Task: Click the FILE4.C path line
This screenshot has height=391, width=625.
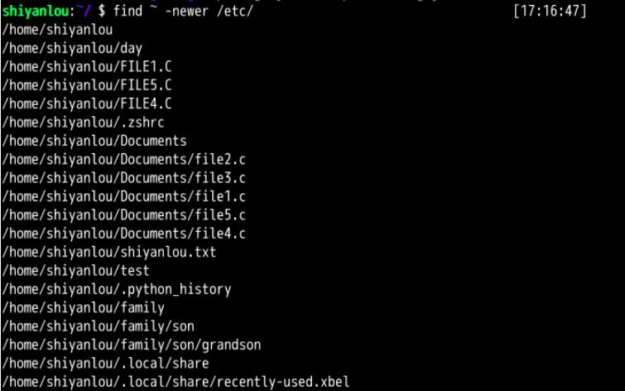Action: pyautogui.click(x=86, y=104)
